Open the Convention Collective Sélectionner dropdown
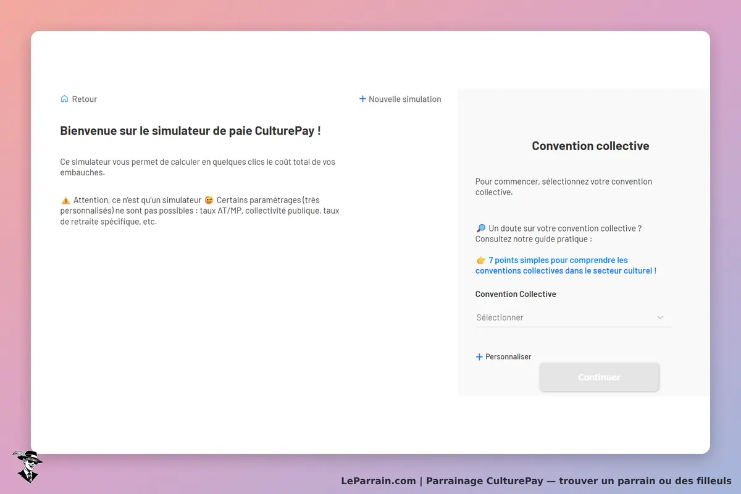 pyautogui.click(x=573, y=317)
